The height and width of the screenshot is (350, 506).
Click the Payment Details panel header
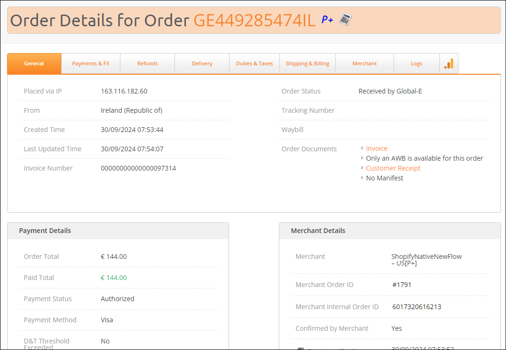tap(118, 231)
